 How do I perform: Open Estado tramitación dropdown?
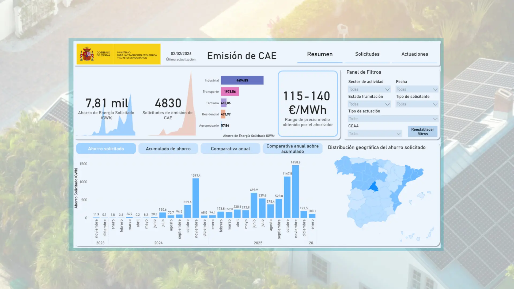point(369,104)
